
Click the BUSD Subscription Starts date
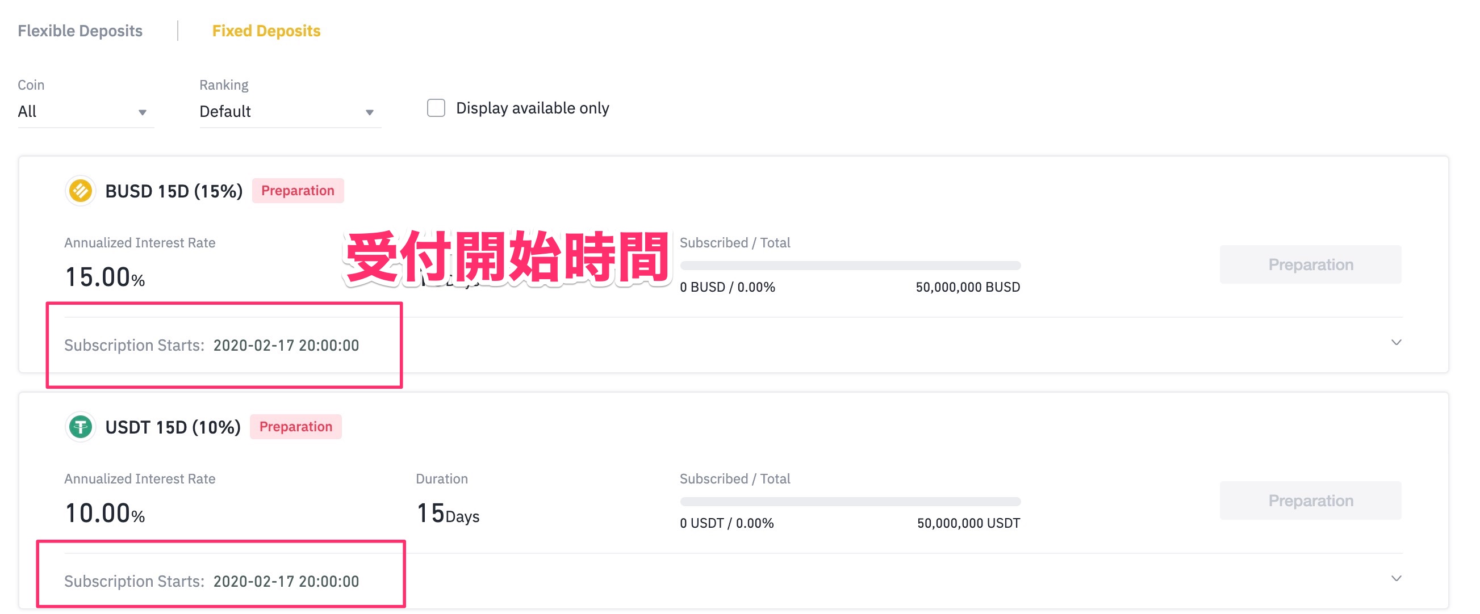pyautogui.click(x=286, y=346)
